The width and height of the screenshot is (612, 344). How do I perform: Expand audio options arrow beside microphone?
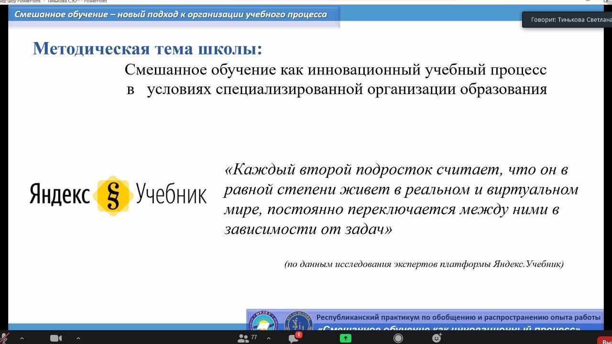click(22, 338)
